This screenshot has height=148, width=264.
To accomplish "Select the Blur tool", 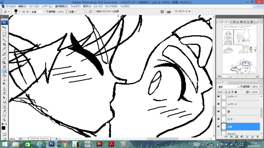I will 4,79.
